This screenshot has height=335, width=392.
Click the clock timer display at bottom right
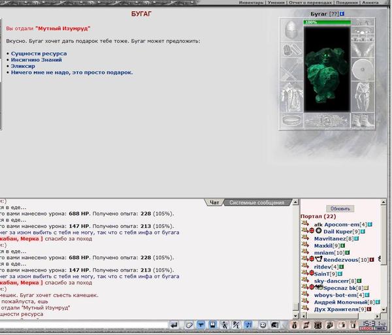point(373,325)
